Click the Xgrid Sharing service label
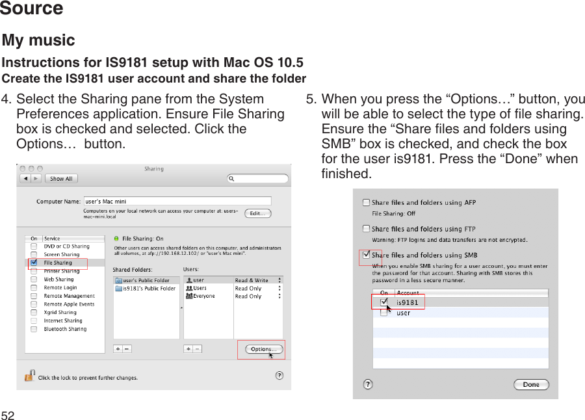 [x=60, y=313]
